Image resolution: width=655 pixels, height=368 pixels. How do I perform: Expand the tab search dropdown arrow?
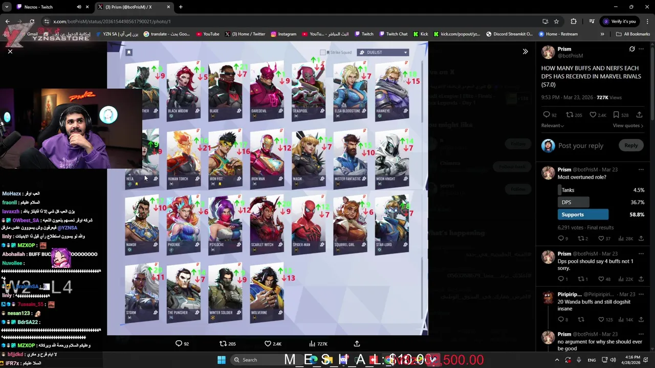pos(7,7)
